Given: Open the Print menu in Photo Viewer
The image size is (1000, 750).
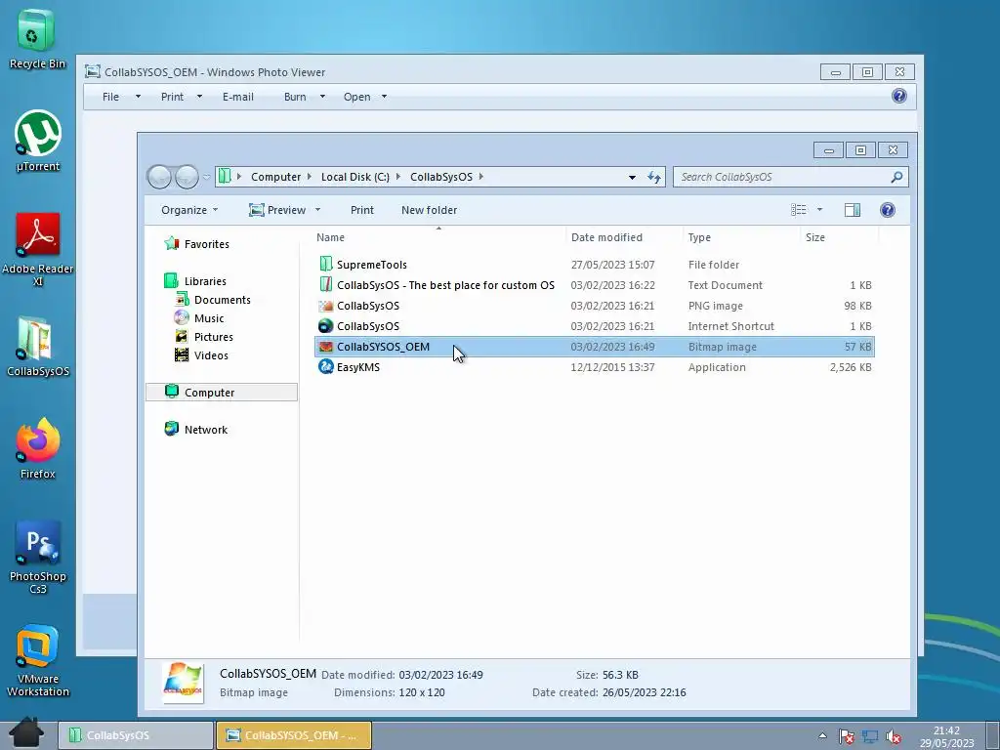Looking at the screenshot, I should pos(181,97).
